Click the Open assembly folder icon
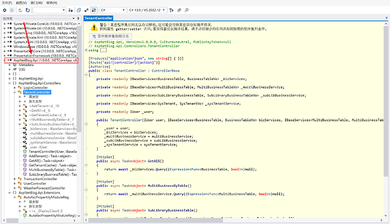Viewport: 390px width, 224px height. tap(20, 10)
